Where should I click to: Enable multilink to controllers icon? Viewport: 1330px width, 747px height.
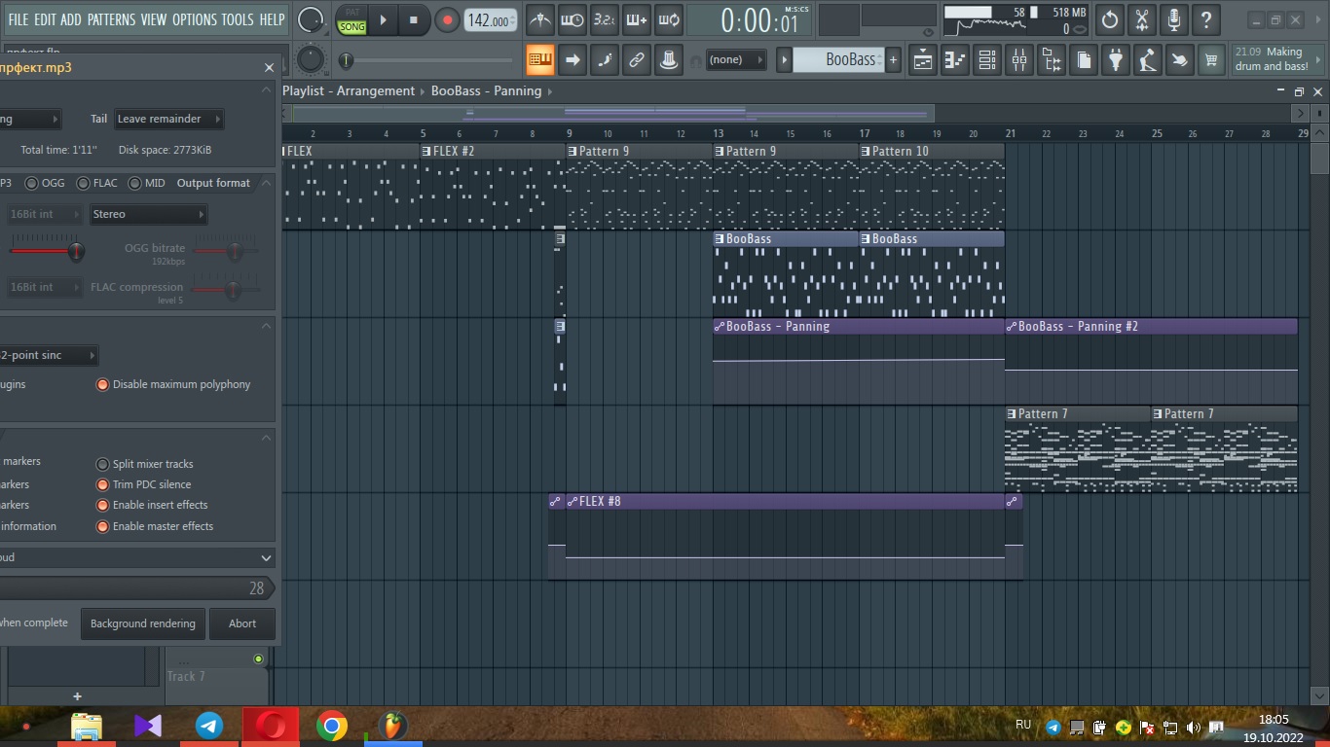pos(669,60)
